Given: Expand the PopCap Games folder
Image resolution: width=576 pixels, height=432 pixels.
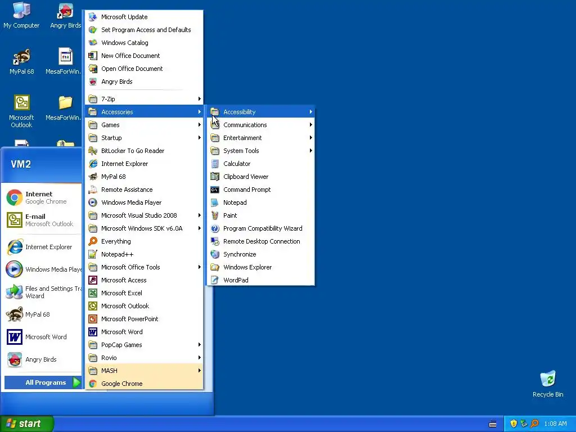Looking at the screenshot, I should [x=144, y=345].
